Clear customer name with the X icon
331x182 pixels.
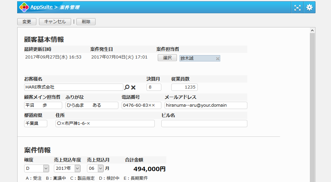[133, 87]
